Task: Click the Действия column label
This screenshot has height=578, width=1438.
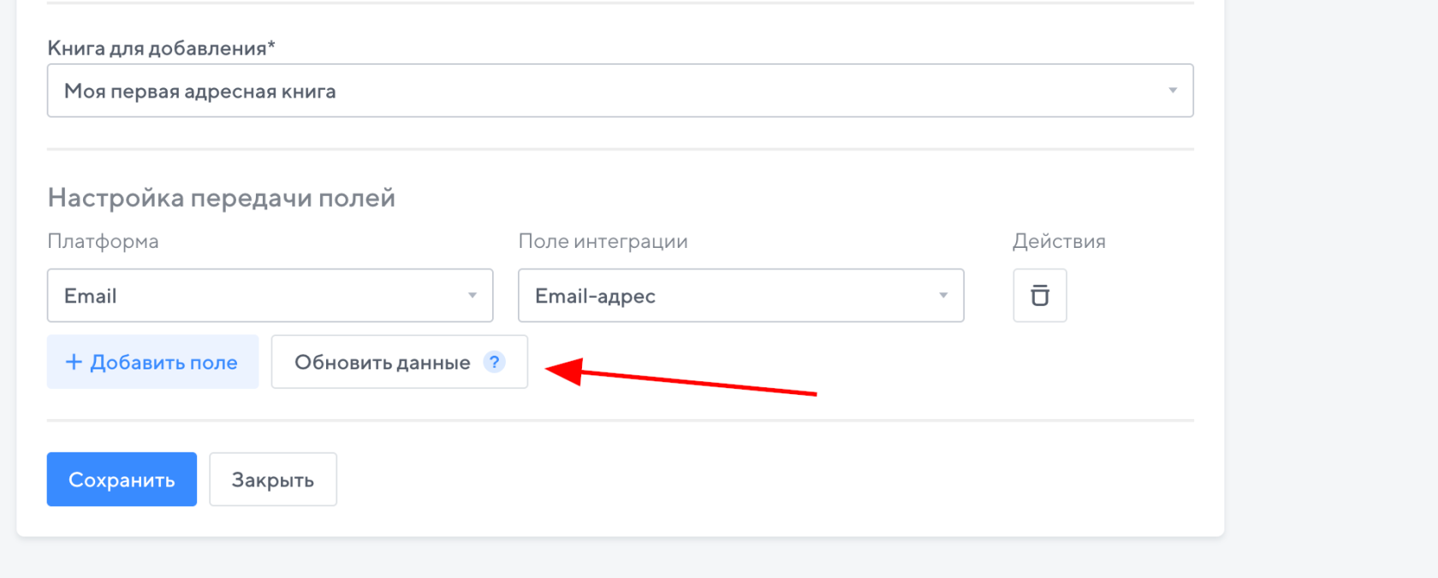Action: (1059, 241)
